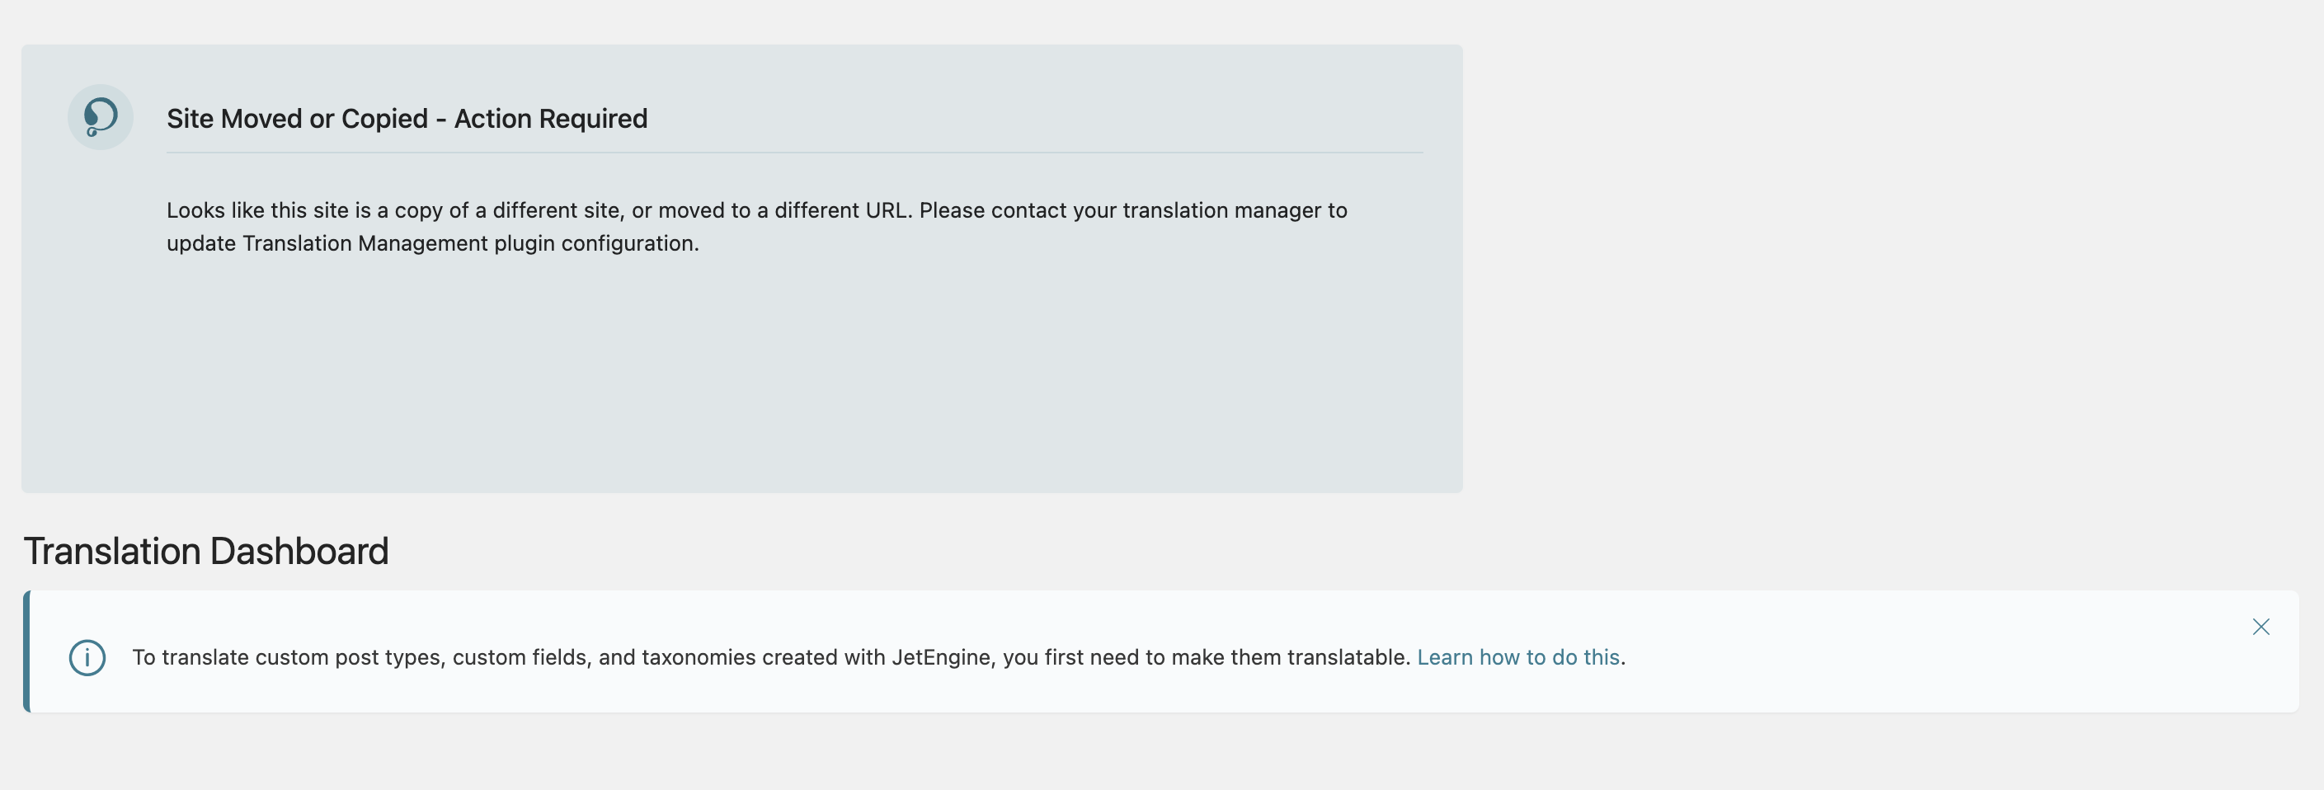Image resolution: width=2324 pixels, height=790 pixels.
Task: Click the "Translation Dashboard" page title
Action: click(x=205, y=551)
